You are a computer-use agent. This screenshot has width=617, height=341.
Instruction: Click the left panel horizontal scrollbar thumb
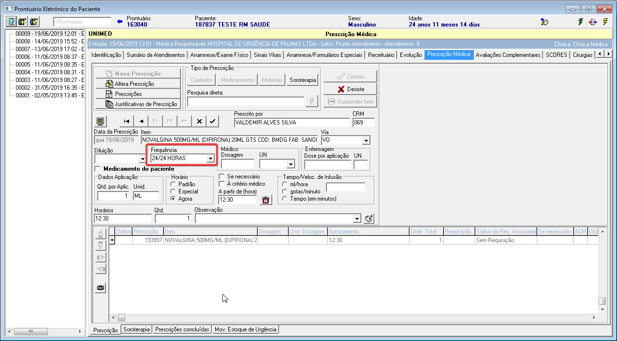(x=31, y=331)
